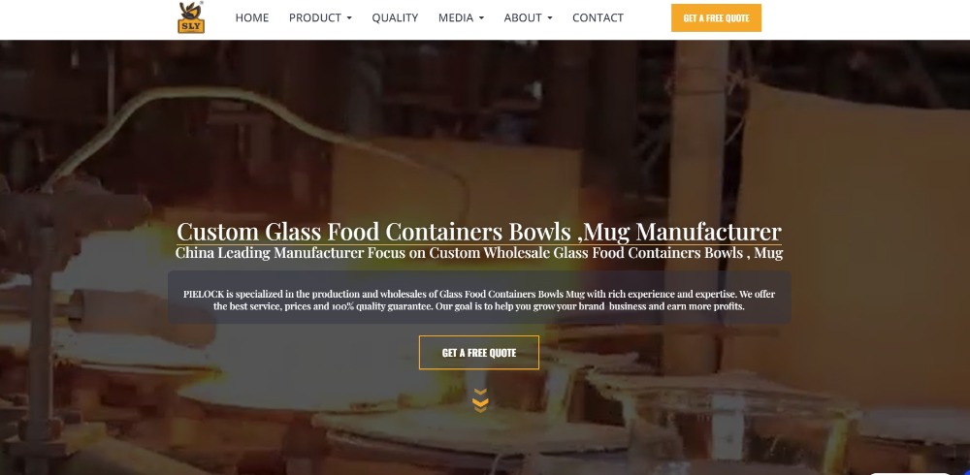Expand the PRODUCT dropdown menu
Viewport: 970px width, 475px height.
(320, 18)
